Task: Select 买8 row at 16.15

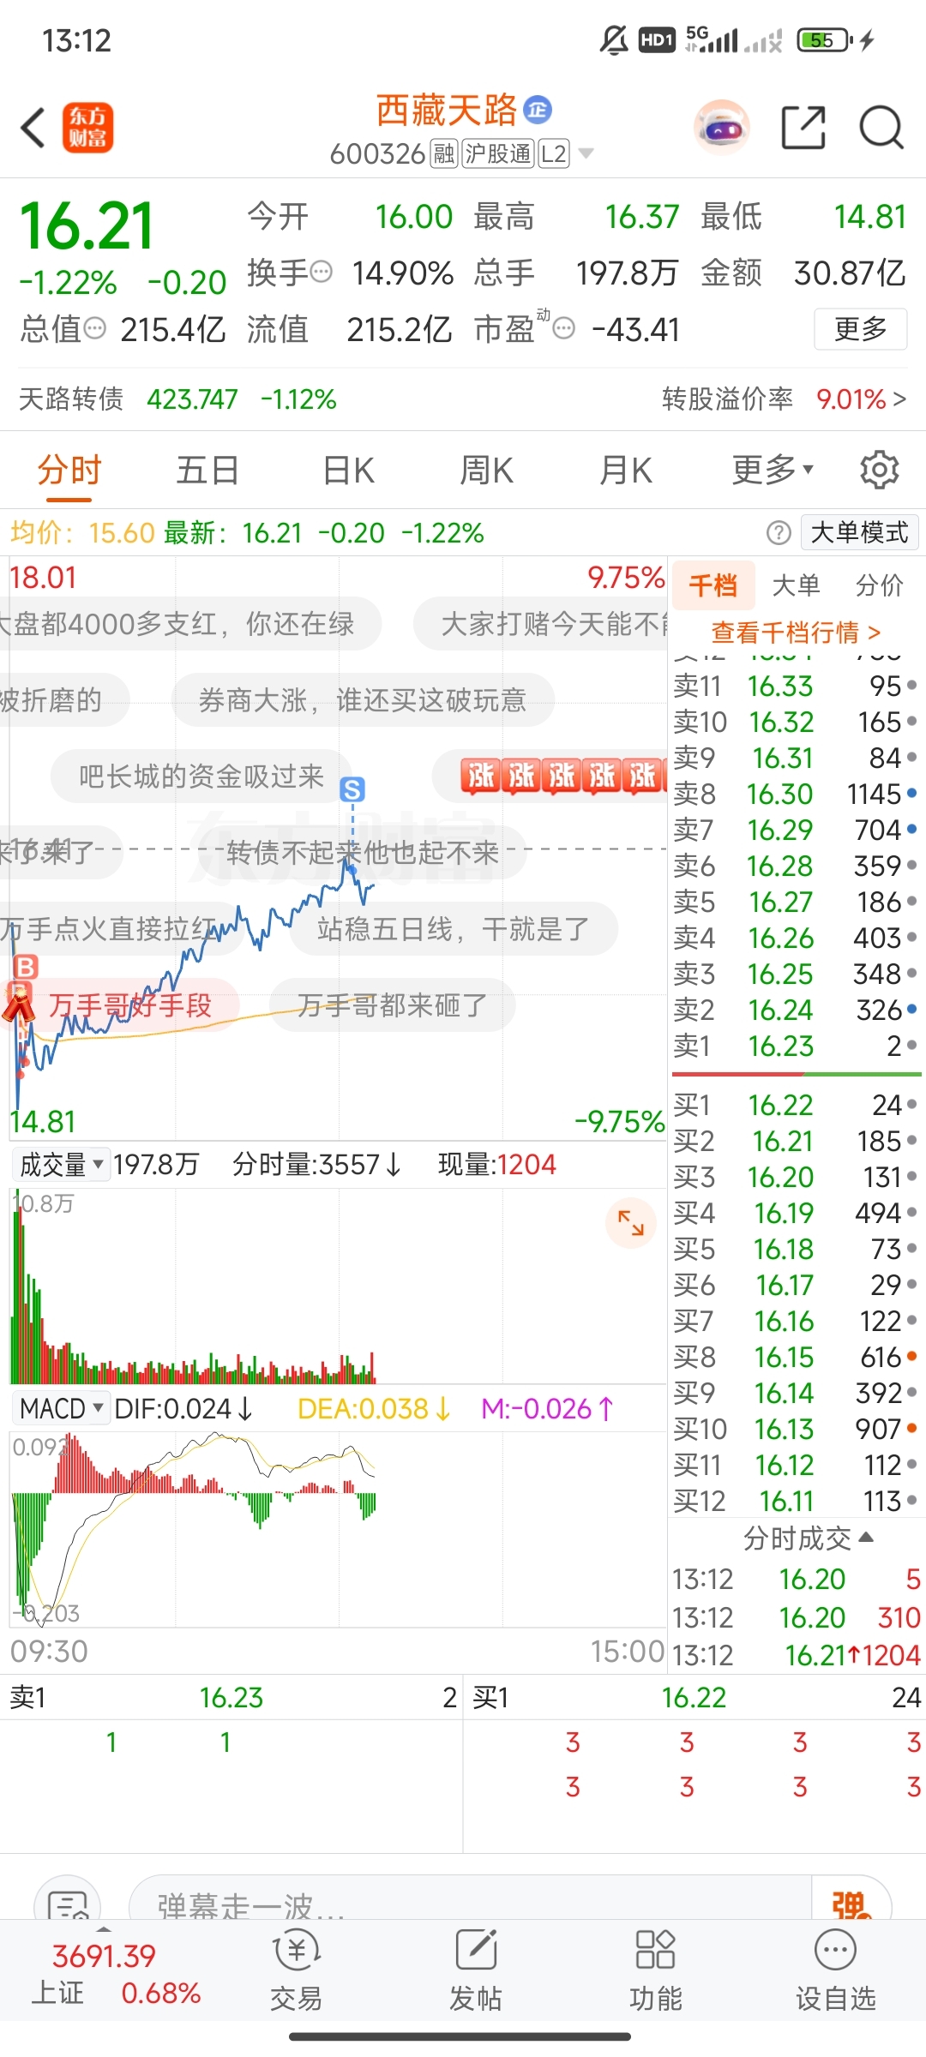Action: coord(796,1358)
